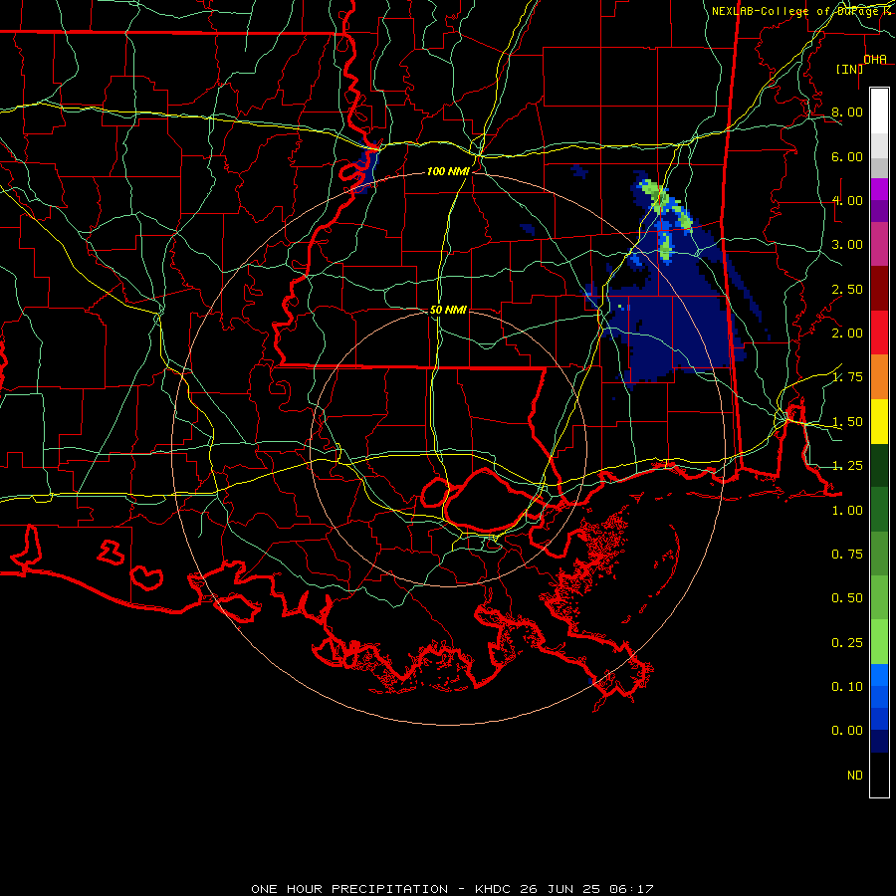Select the 2.50 legend value
This screenshot has width=896, height=896.
pyautogui.click(x=847, y=289)
